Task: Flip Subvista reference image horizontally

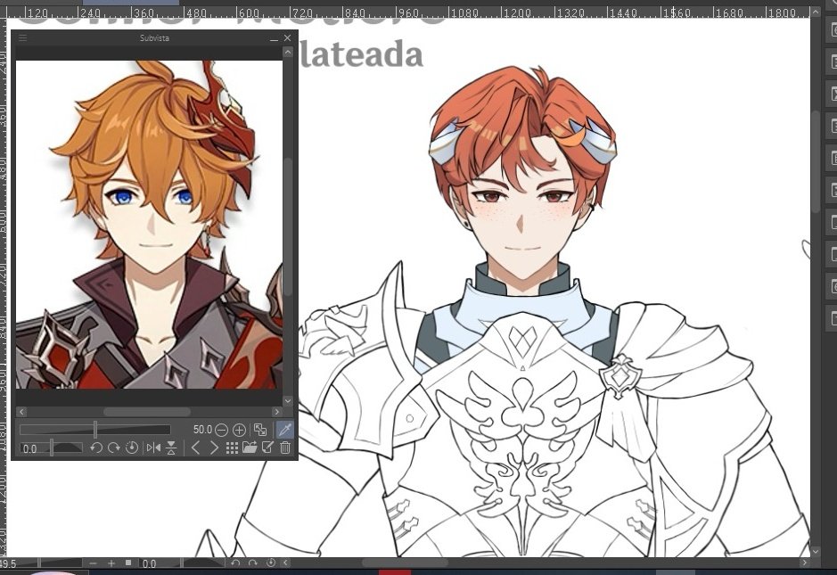Action: (153, 448)
